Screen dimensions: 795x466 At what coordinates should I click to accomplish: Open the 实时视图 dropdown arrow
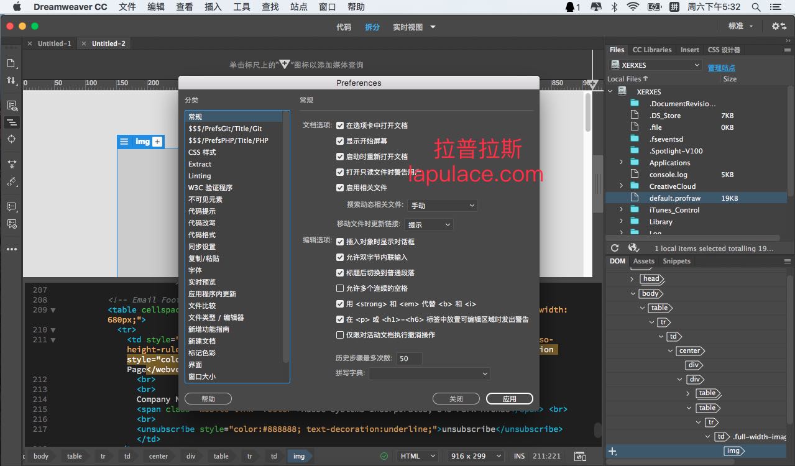(x=433, y=27)
